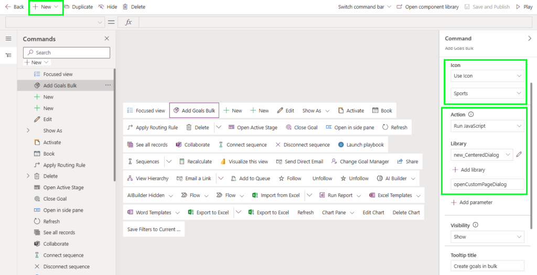Screen dimensions: 537x275
Task: Open the New menu in top toolbar
Action: point(46,7)
